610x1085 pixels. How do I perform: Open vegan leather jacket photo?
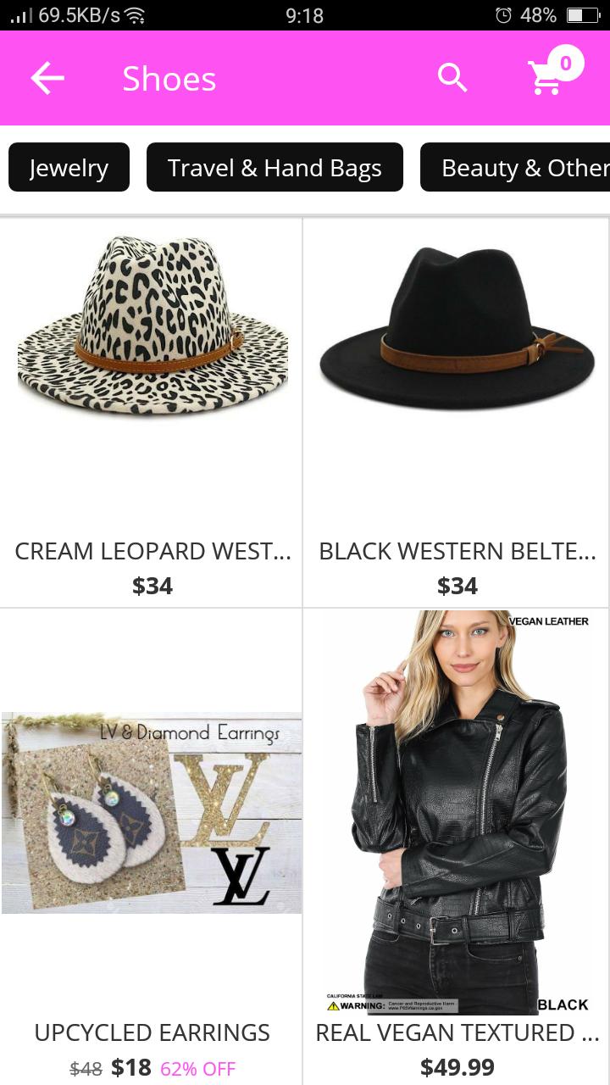(x=457, y=812)
